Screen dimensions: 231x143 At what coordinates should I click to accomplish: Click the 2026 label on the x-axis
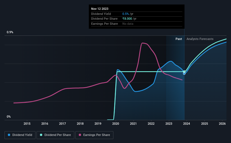(x=222, y=124)
